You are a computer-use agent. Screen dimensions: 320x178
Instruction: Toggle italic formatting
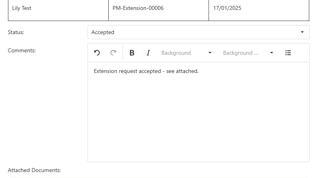(x=148, y=53)
